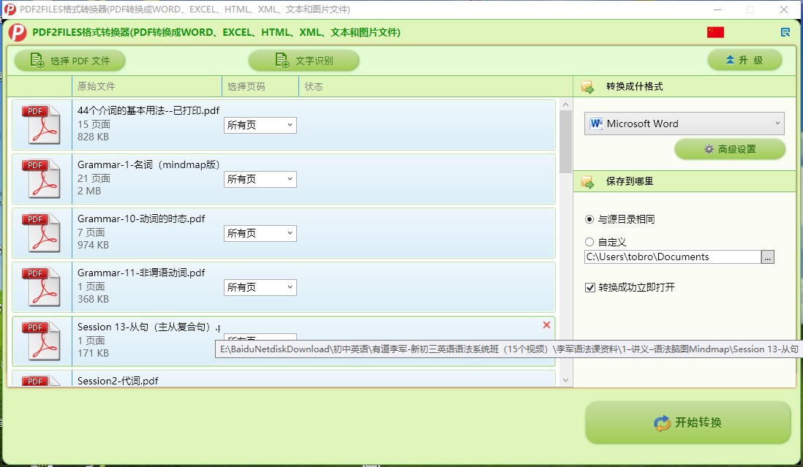Click the 974 KB file size text
This screenshot has height=467, width=803.
click(93, 245)
